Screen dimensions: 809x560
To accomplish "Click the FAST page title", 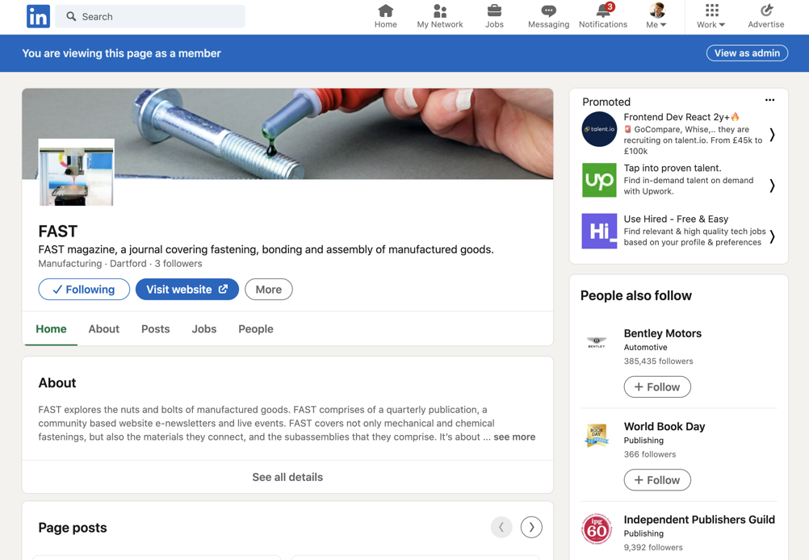I will (x=58, y=231).
